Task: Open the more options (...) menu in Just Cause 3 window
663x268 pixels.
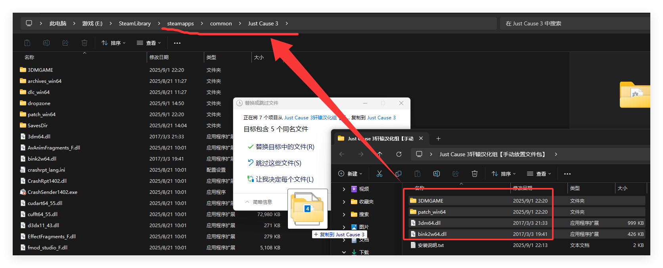Action: coord(177,43)
